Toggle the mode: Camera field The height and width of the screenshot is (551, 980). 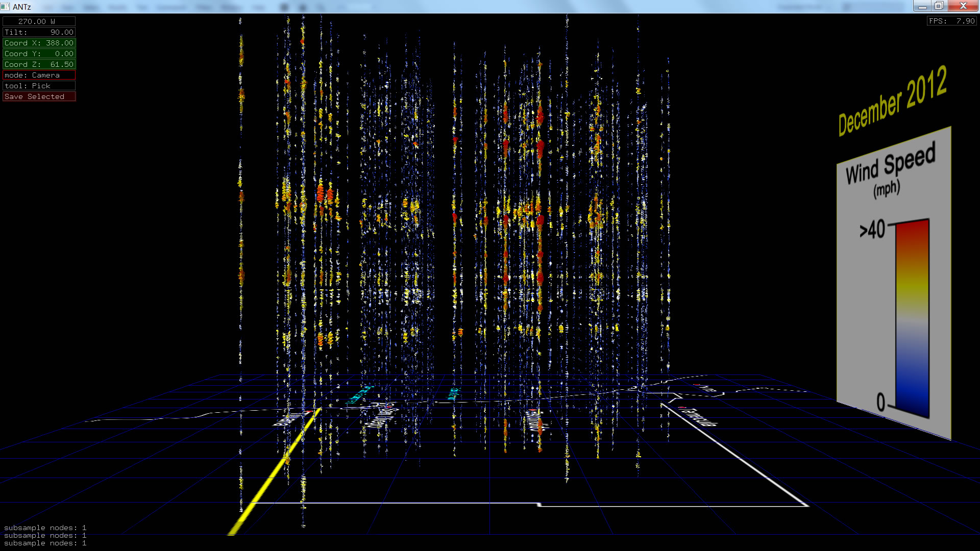coord(39,75)
